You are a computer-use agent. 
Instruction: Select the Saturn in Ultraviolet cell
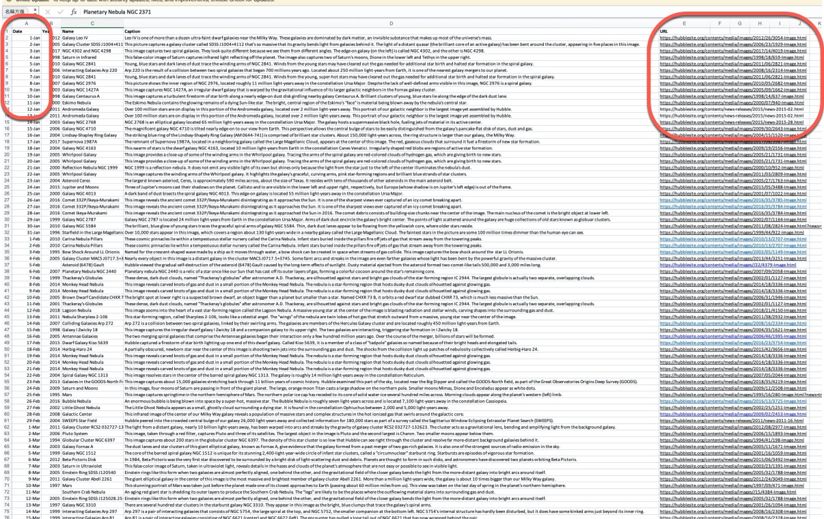92,467
